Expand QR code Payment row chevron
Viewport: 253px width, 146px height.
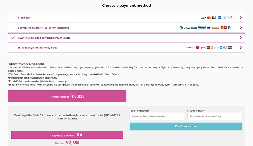pyautogui.click(x=241, y=48)
